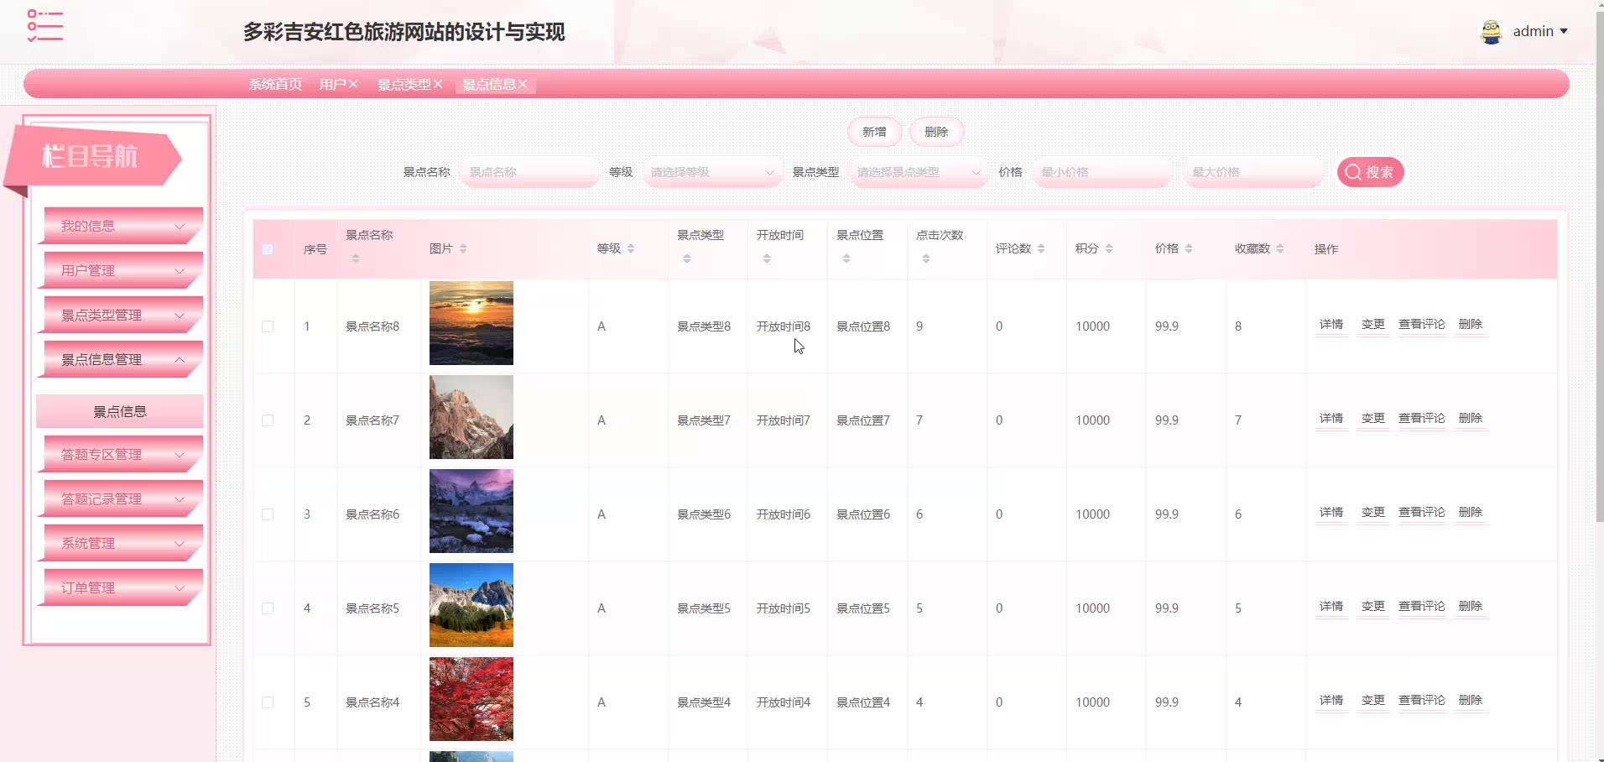Close the 用户 tab
The width and height of the screenshot is (1604, 762).
[353, 84]
